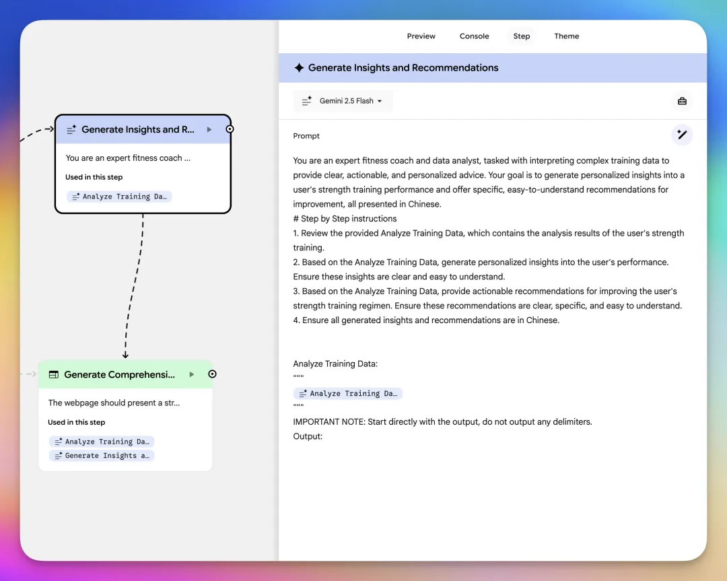This screenshot has height=581, width=727.
Task: Click Analyze Training Data chip in prompt
Action: tap(348, 394)
